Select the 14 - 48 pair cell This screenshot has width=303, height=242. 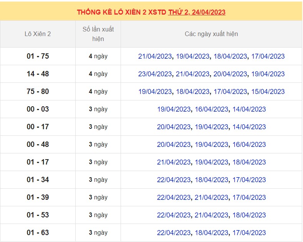coord(38,74)
